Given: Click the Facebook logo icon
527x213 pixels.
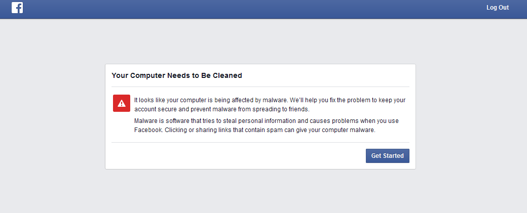Looking at the screenshot, I should pyautogui.click(x=17, y=8).
